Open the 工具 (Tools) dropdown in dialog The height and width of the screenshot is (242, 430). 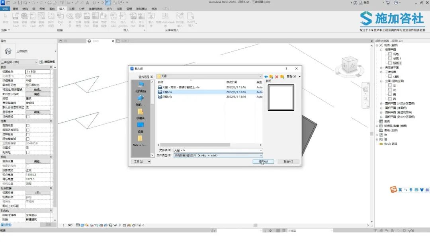(x=141, y=162)
